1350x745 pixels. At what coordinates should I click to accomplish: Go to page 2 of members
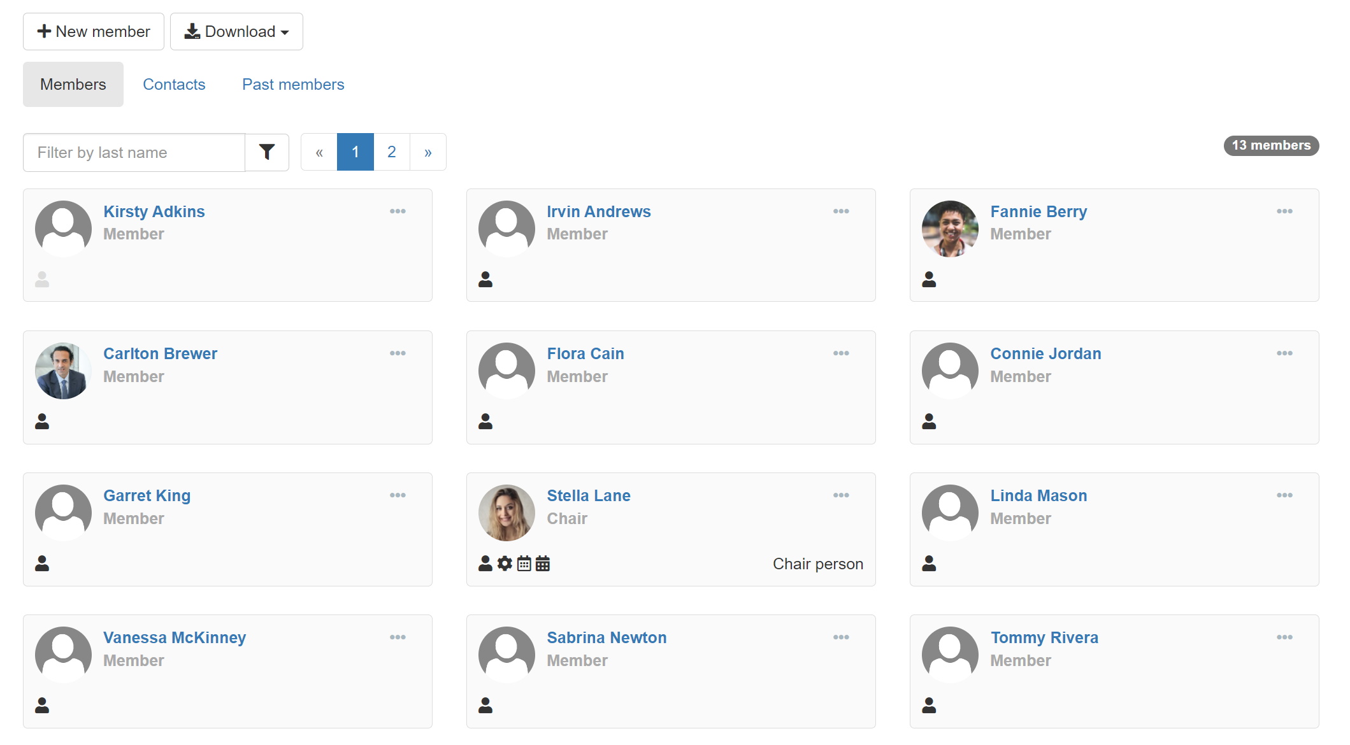click(391, 152)
